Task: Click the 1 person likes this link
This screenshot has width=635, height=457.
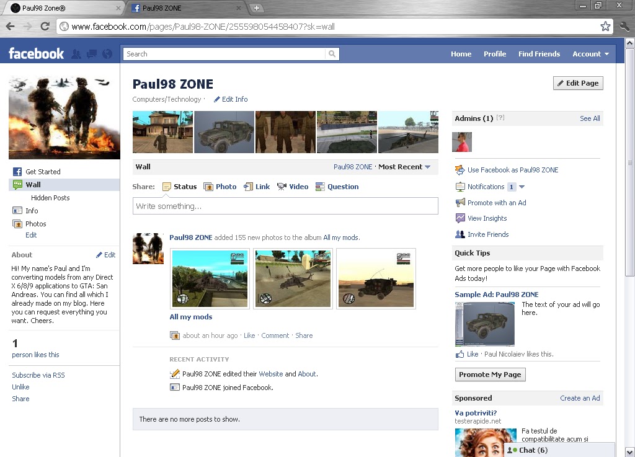Action: click(x=35, y=355)
